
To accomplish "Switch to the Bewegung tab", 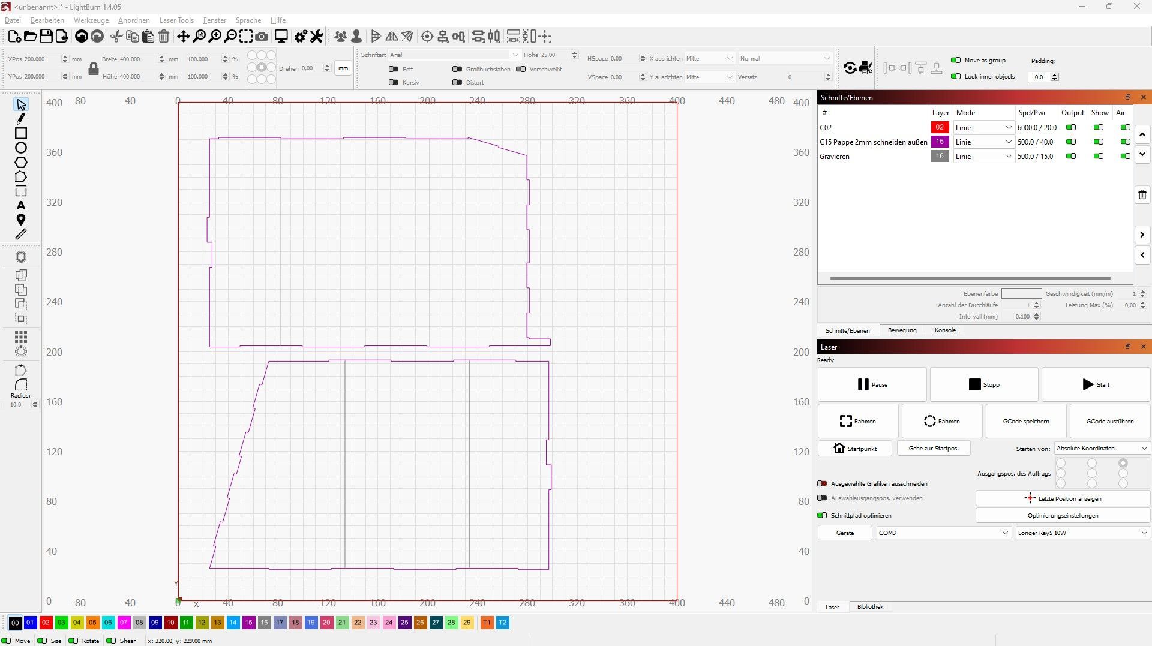I will (x=902, y=330).
